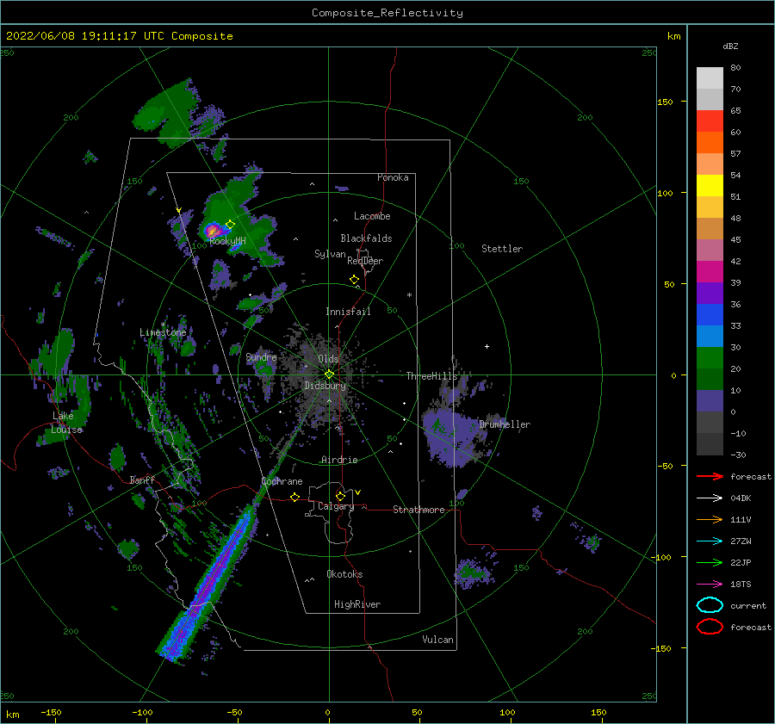Click the red forecast arrow in legend
The width and height of the screenshot is (775, 724).
(x=710, y=476)
